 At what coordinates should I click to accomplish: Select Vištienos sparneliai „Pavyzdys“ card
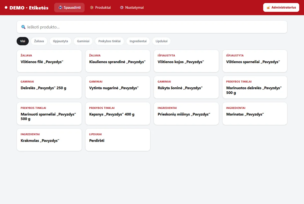[x=255, y=61]
